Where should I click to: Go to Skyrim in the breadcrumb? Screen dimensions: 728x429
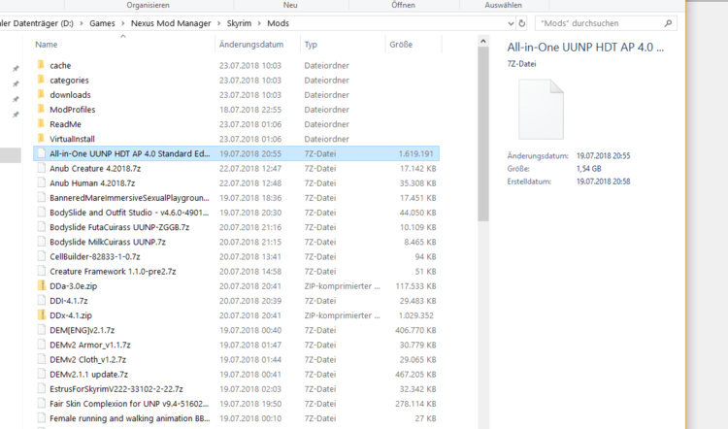[x=239, y=23]
